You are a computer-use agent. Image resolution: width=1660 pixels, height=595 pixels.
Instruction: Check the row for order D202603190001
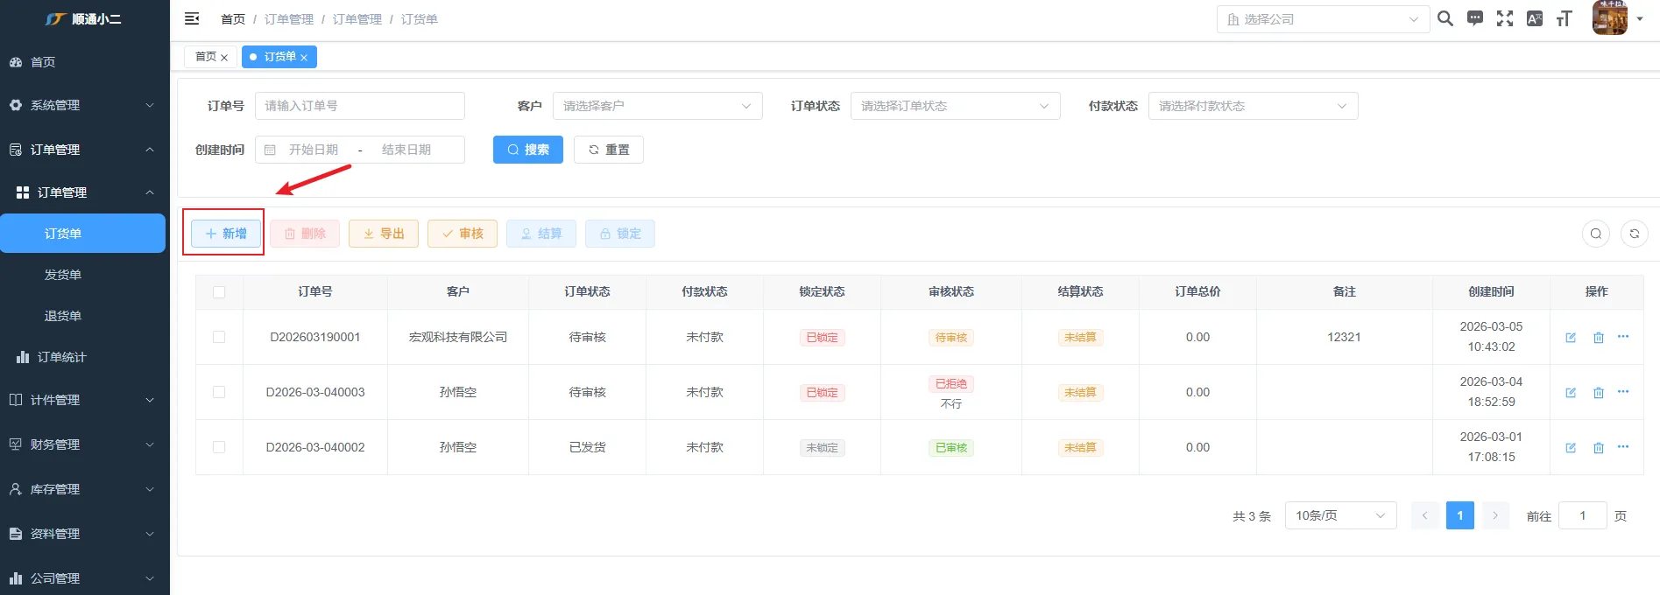pyautogui.click(x=219, y=337)
